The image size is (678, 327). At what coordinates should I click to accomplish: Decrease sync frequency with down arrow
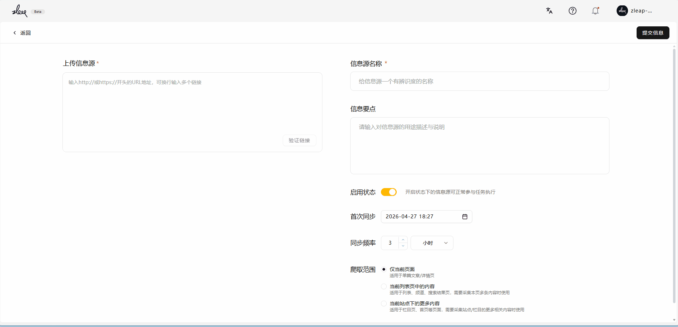pos(403,246)
